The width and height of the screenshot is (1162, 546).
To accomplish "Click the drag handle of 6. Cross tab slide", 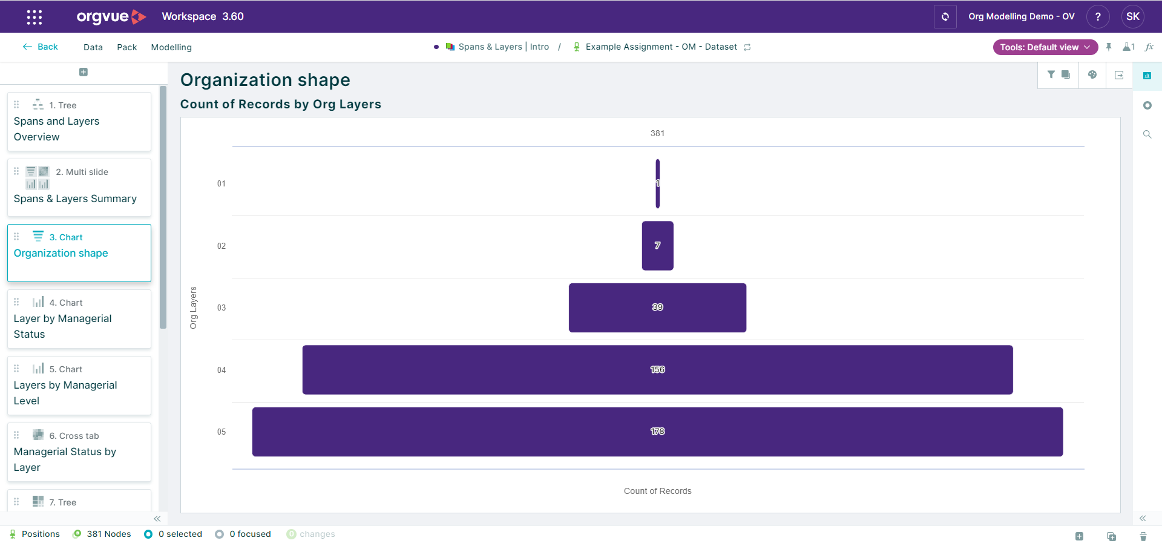I will (16, 435).
